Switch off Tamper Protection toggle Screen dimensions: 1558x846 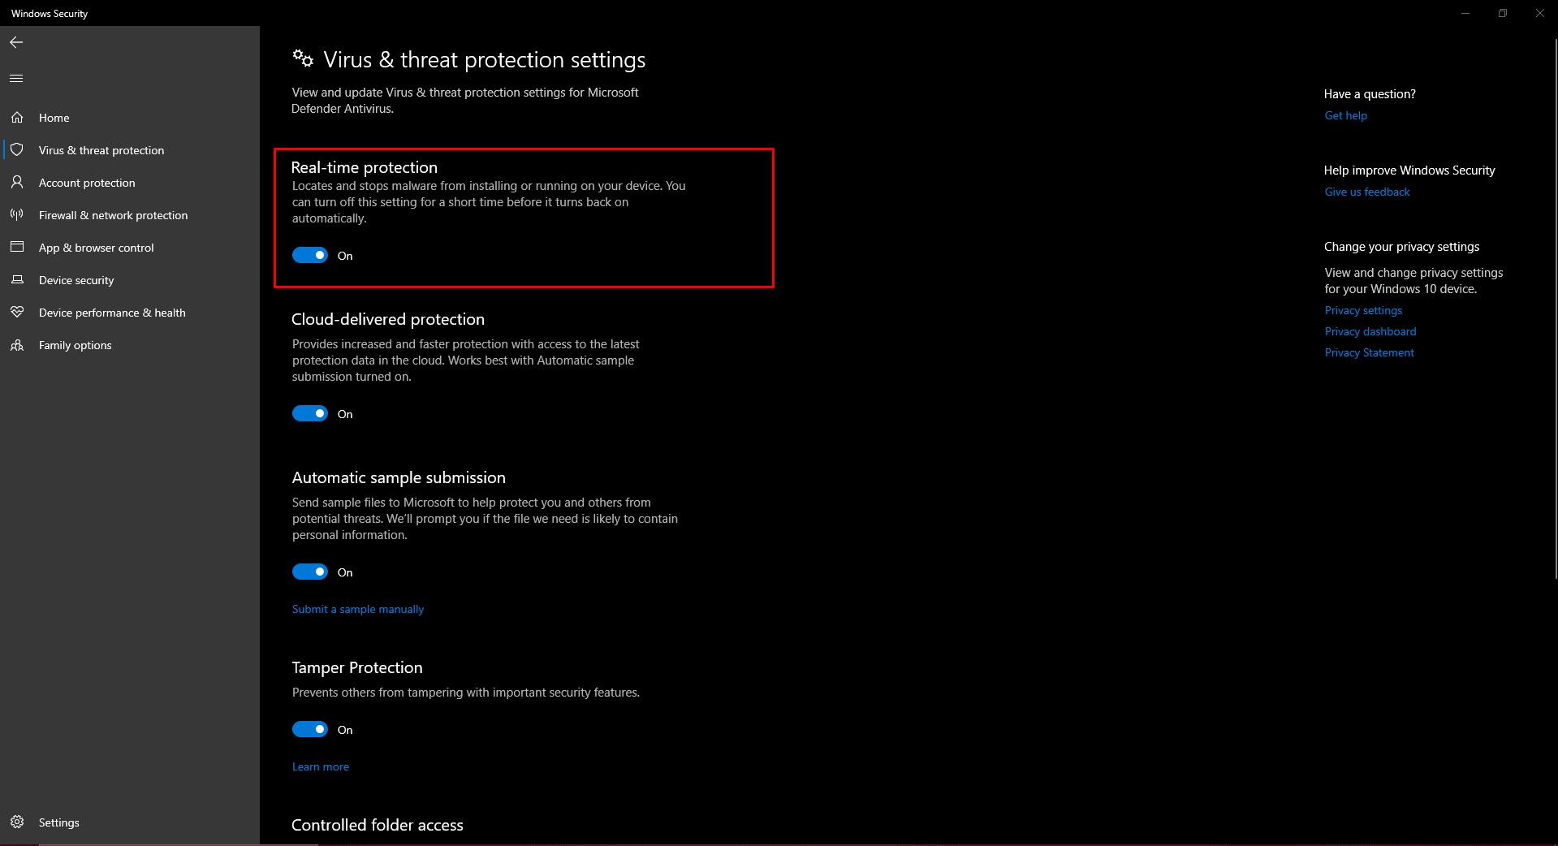[x=310, y=730]
